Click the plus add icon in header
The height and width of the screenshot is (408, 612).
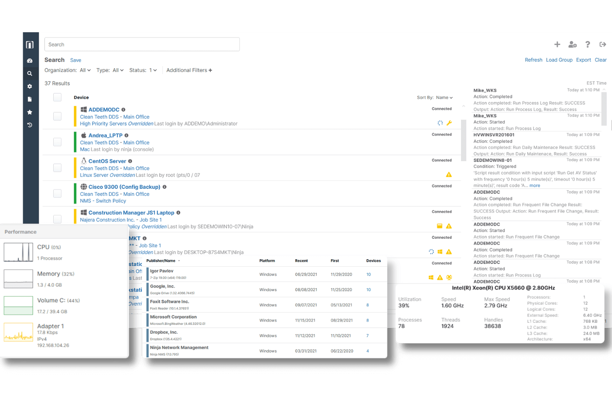click(x=557, y=44)
